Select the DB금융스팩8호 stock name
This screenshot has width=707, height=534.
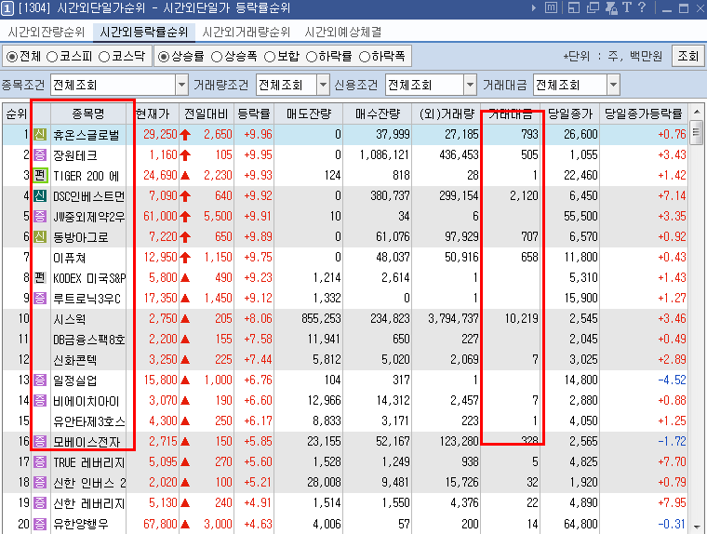tap(88, 340)
